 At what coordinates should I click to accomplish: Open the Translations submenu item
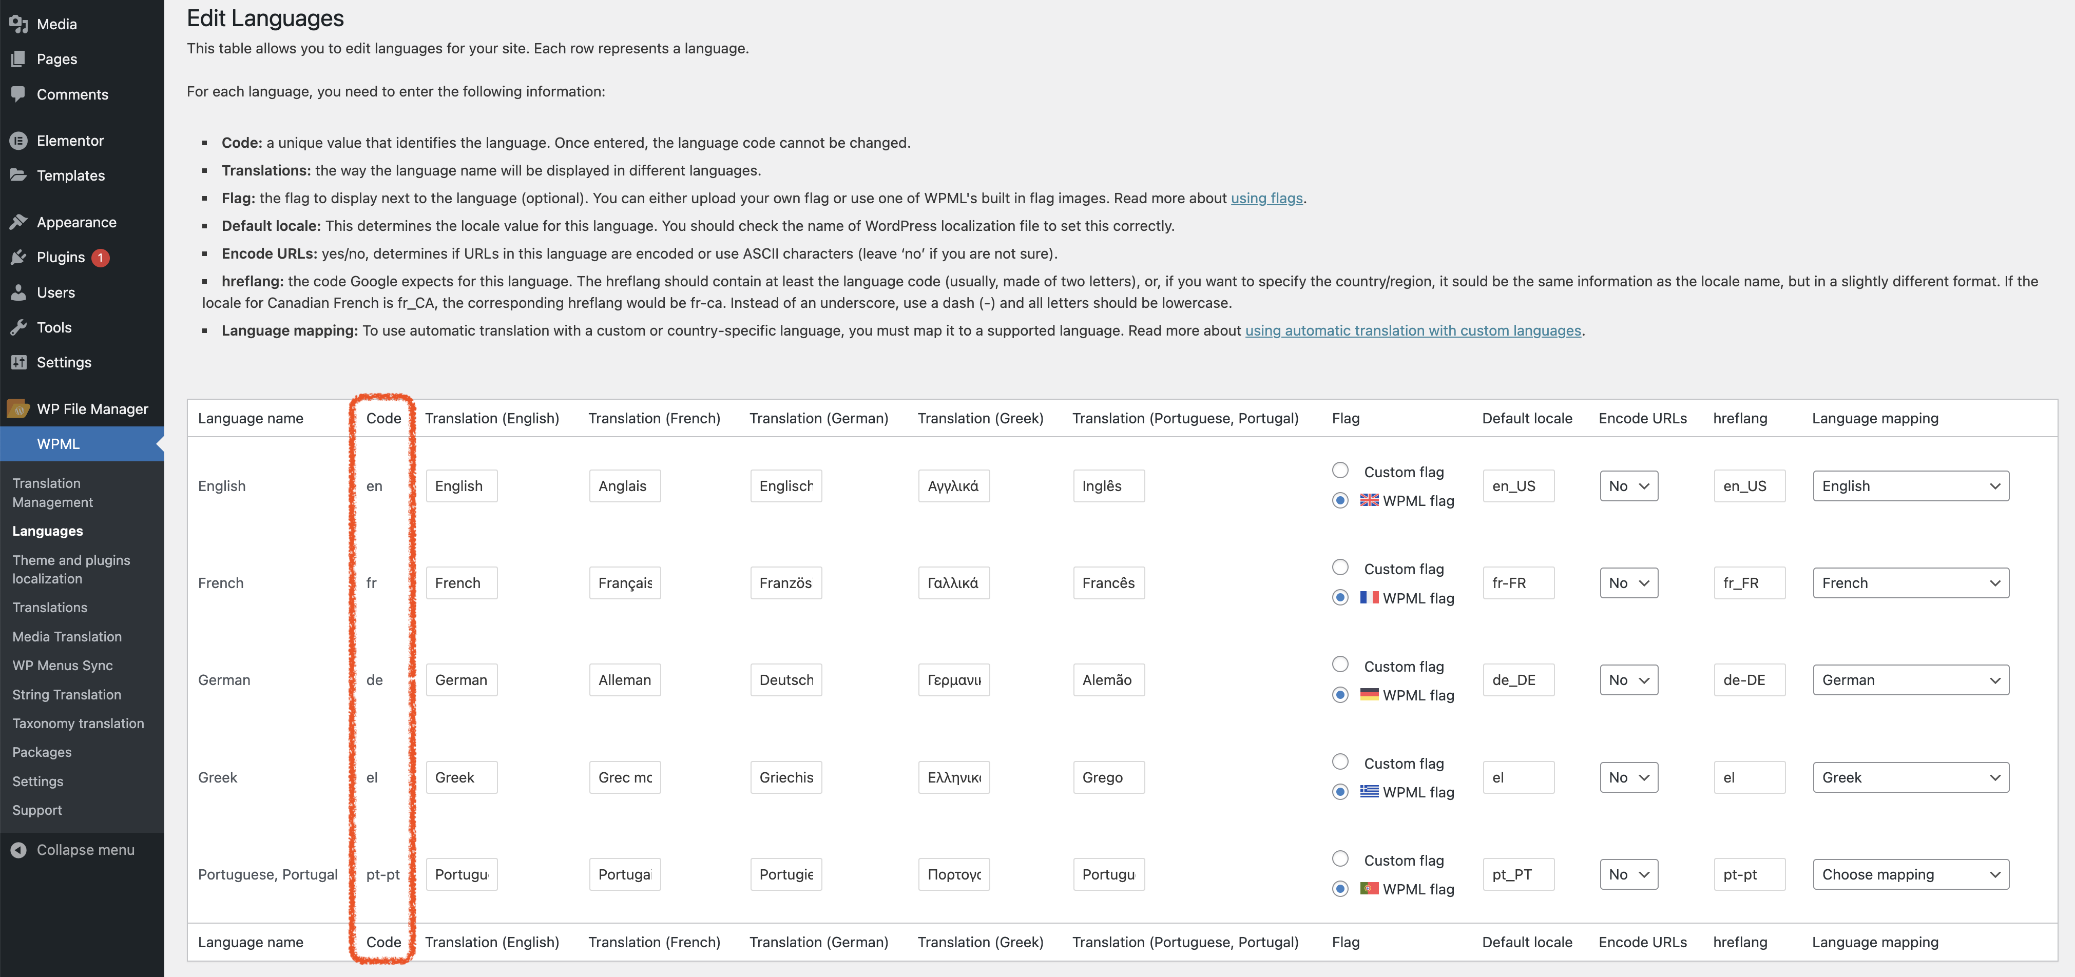pyautogui.click(x=50, y=608)
